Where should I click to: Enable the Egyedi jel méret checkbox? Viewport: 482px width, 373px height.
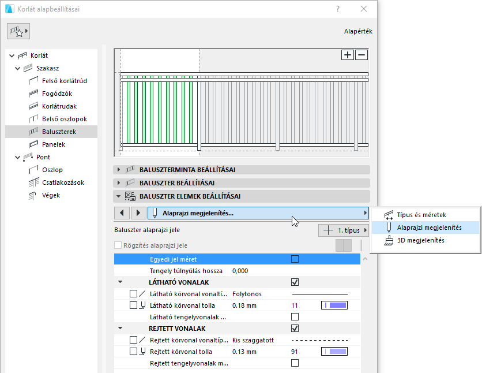tap(295, 259)
